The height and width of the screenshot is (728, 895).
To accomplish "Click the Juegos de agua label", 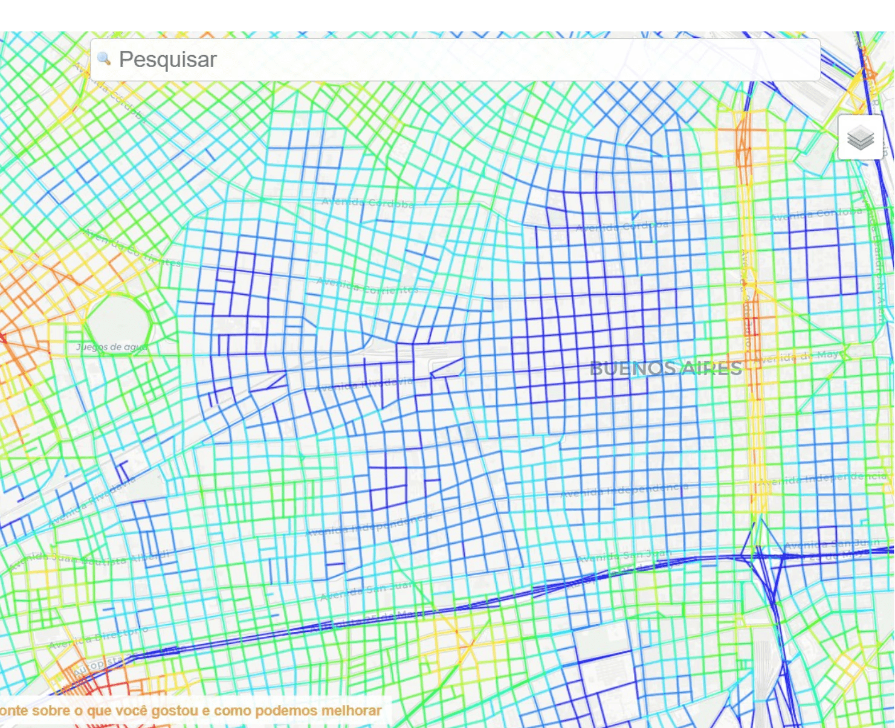I will 112,347.
